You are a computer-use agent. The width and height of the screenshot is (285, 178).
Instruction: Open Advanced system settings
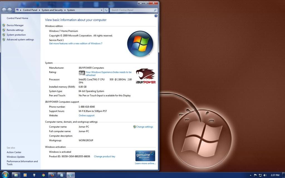[20, 39]
